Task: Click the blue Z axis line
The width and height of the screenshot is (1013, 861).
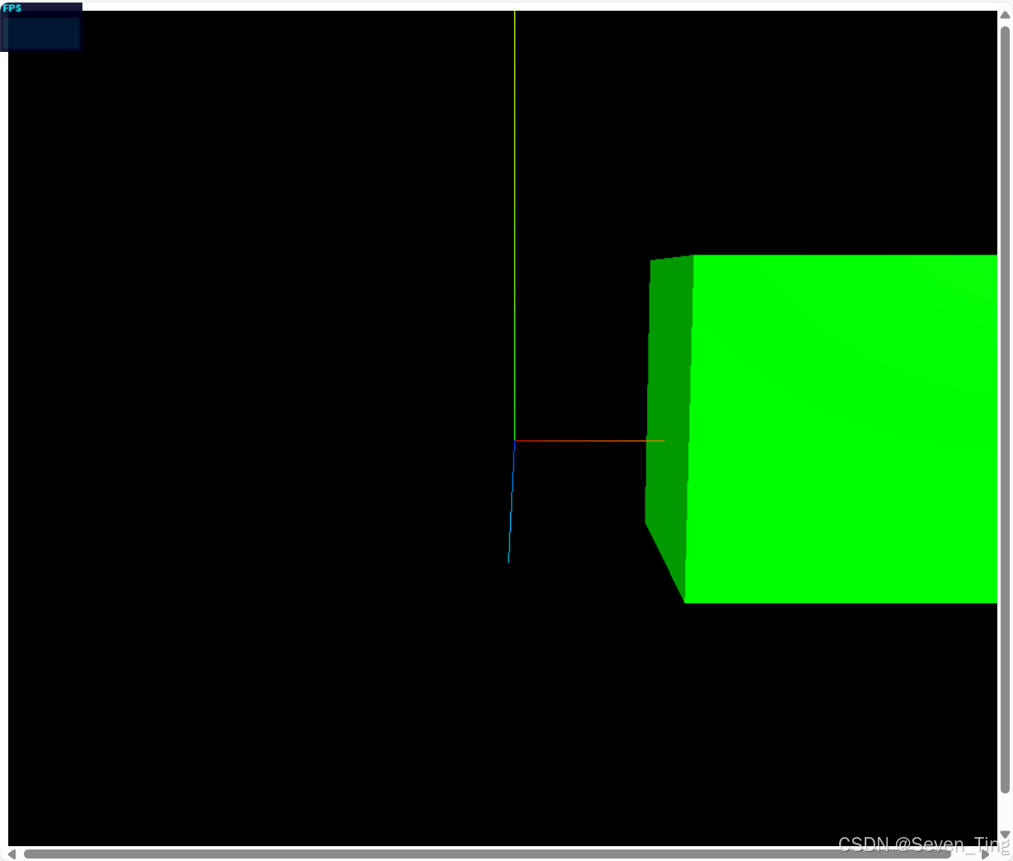Action: click(511, 503)
